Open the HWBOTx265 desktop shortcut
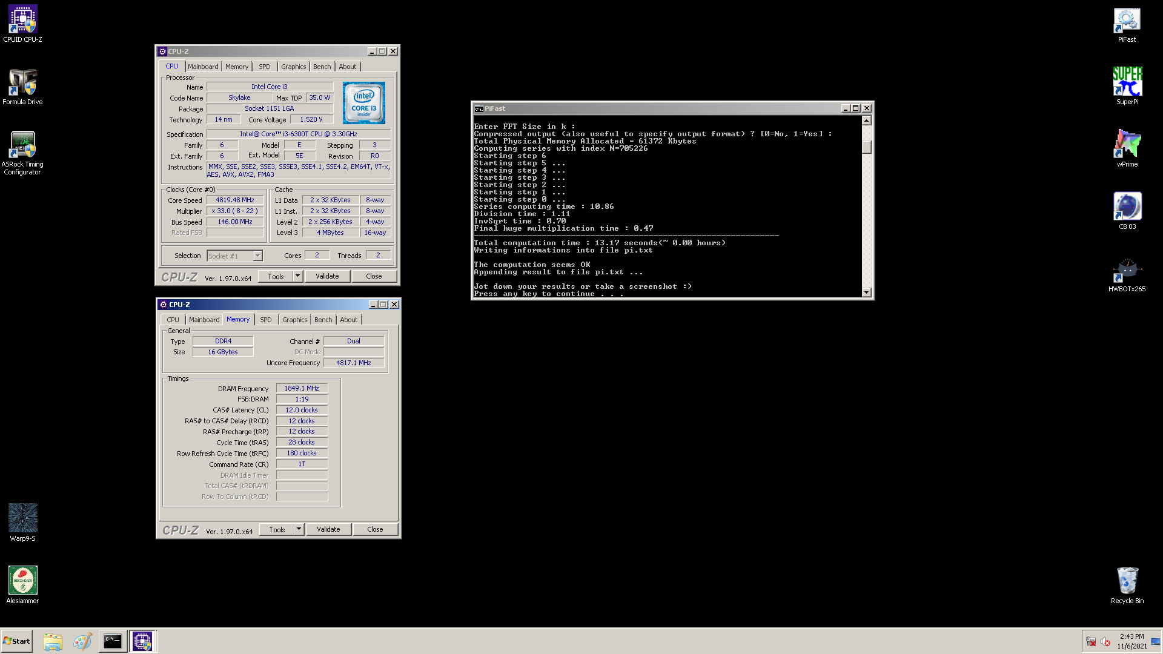Screen dimensions: 1163x654 point(1127,274)
